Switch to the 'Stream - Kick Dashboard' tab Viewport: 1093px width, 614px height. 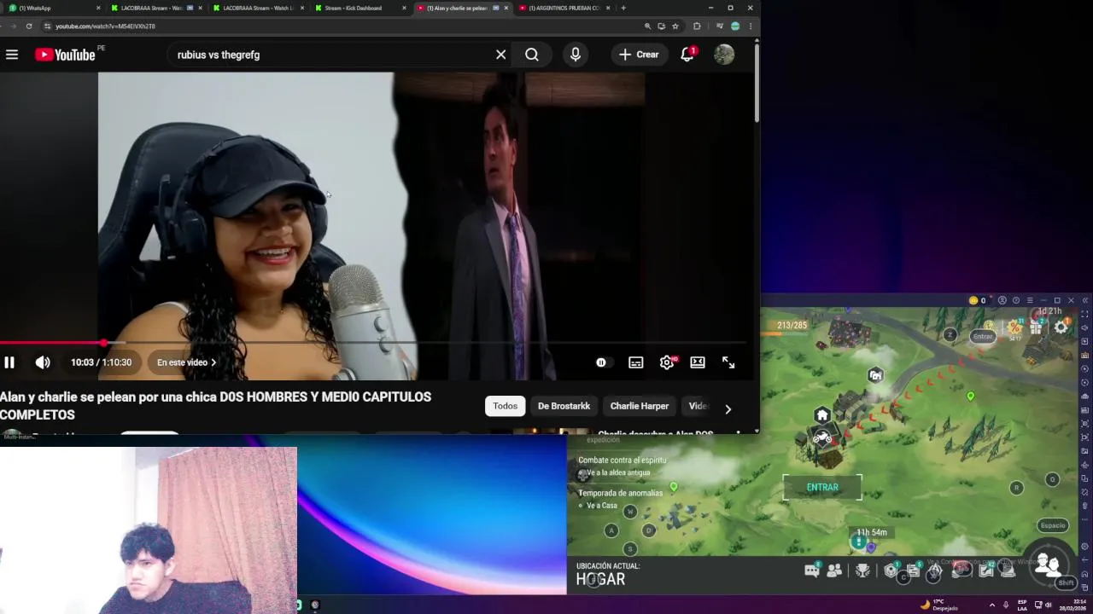[361, 8]
